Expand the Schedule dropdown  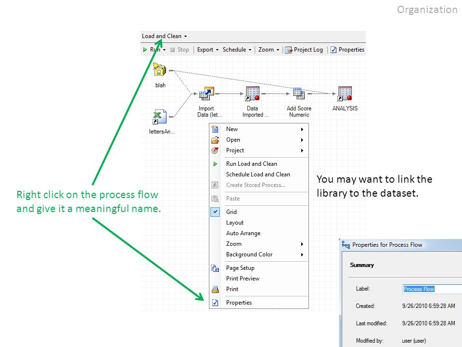coord(250,50)
